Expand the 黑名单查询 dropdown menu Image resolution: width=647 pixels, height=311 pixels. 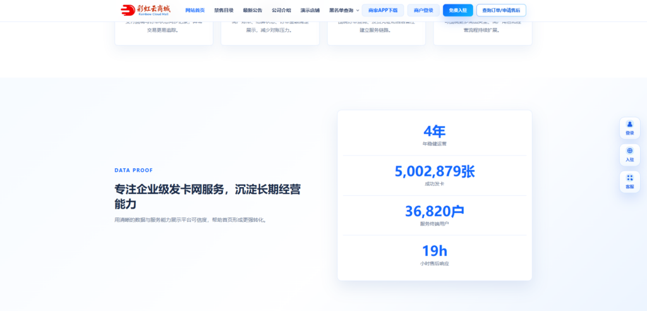pyautogui.click(x=344, y=10)
